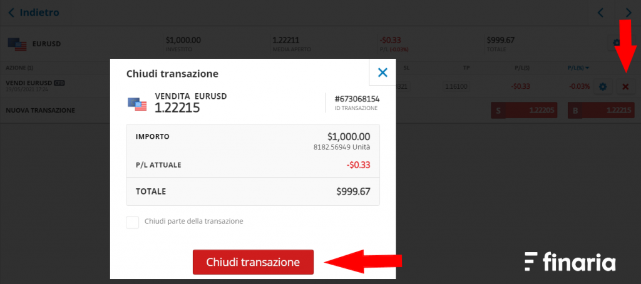Click the finaria logo
The image size is (641, 284).
pos(570,261)
